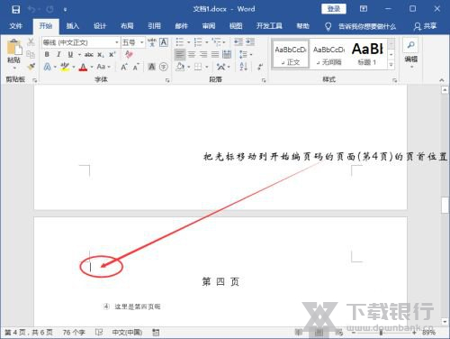Image resolution: width=450 pixels, height=339 pixels.
Task: Click the Copy icon
Action: coord(31,54)
